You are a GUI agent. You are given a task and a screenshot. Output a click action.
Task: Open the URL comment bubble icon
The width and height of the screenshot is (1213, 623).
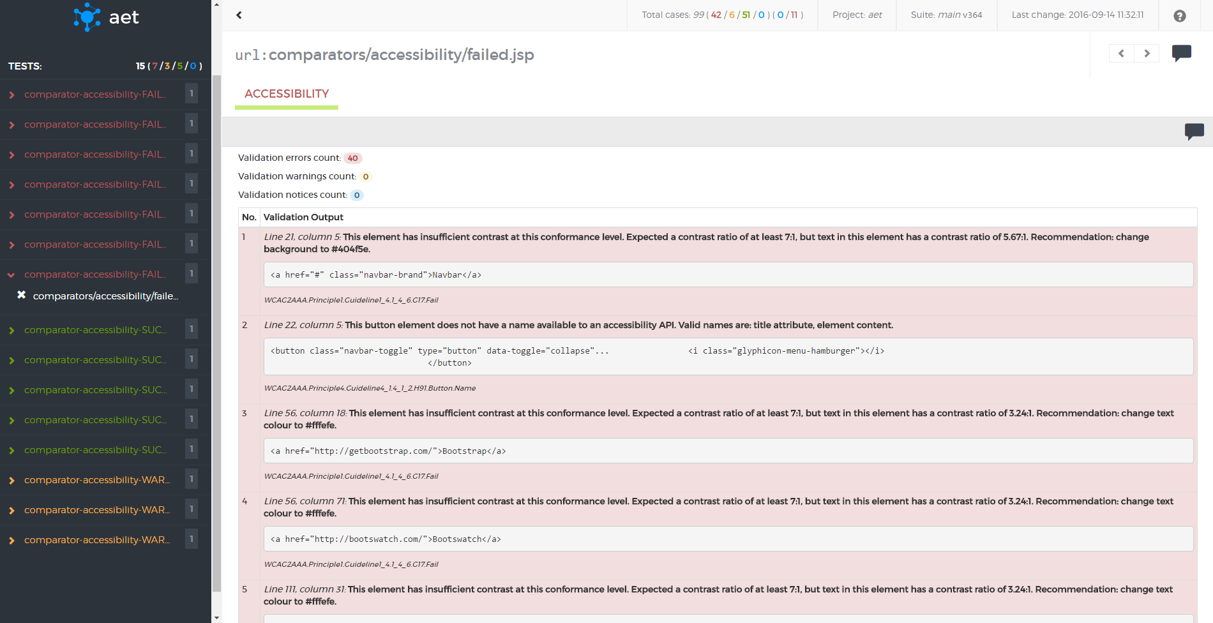point(1181,53)
